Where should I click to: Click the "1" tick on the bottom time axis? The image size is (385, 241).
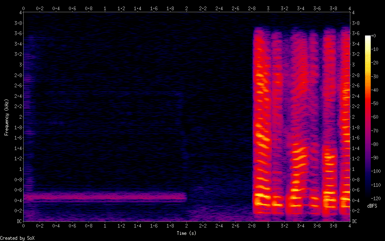(x=105, y=226)
